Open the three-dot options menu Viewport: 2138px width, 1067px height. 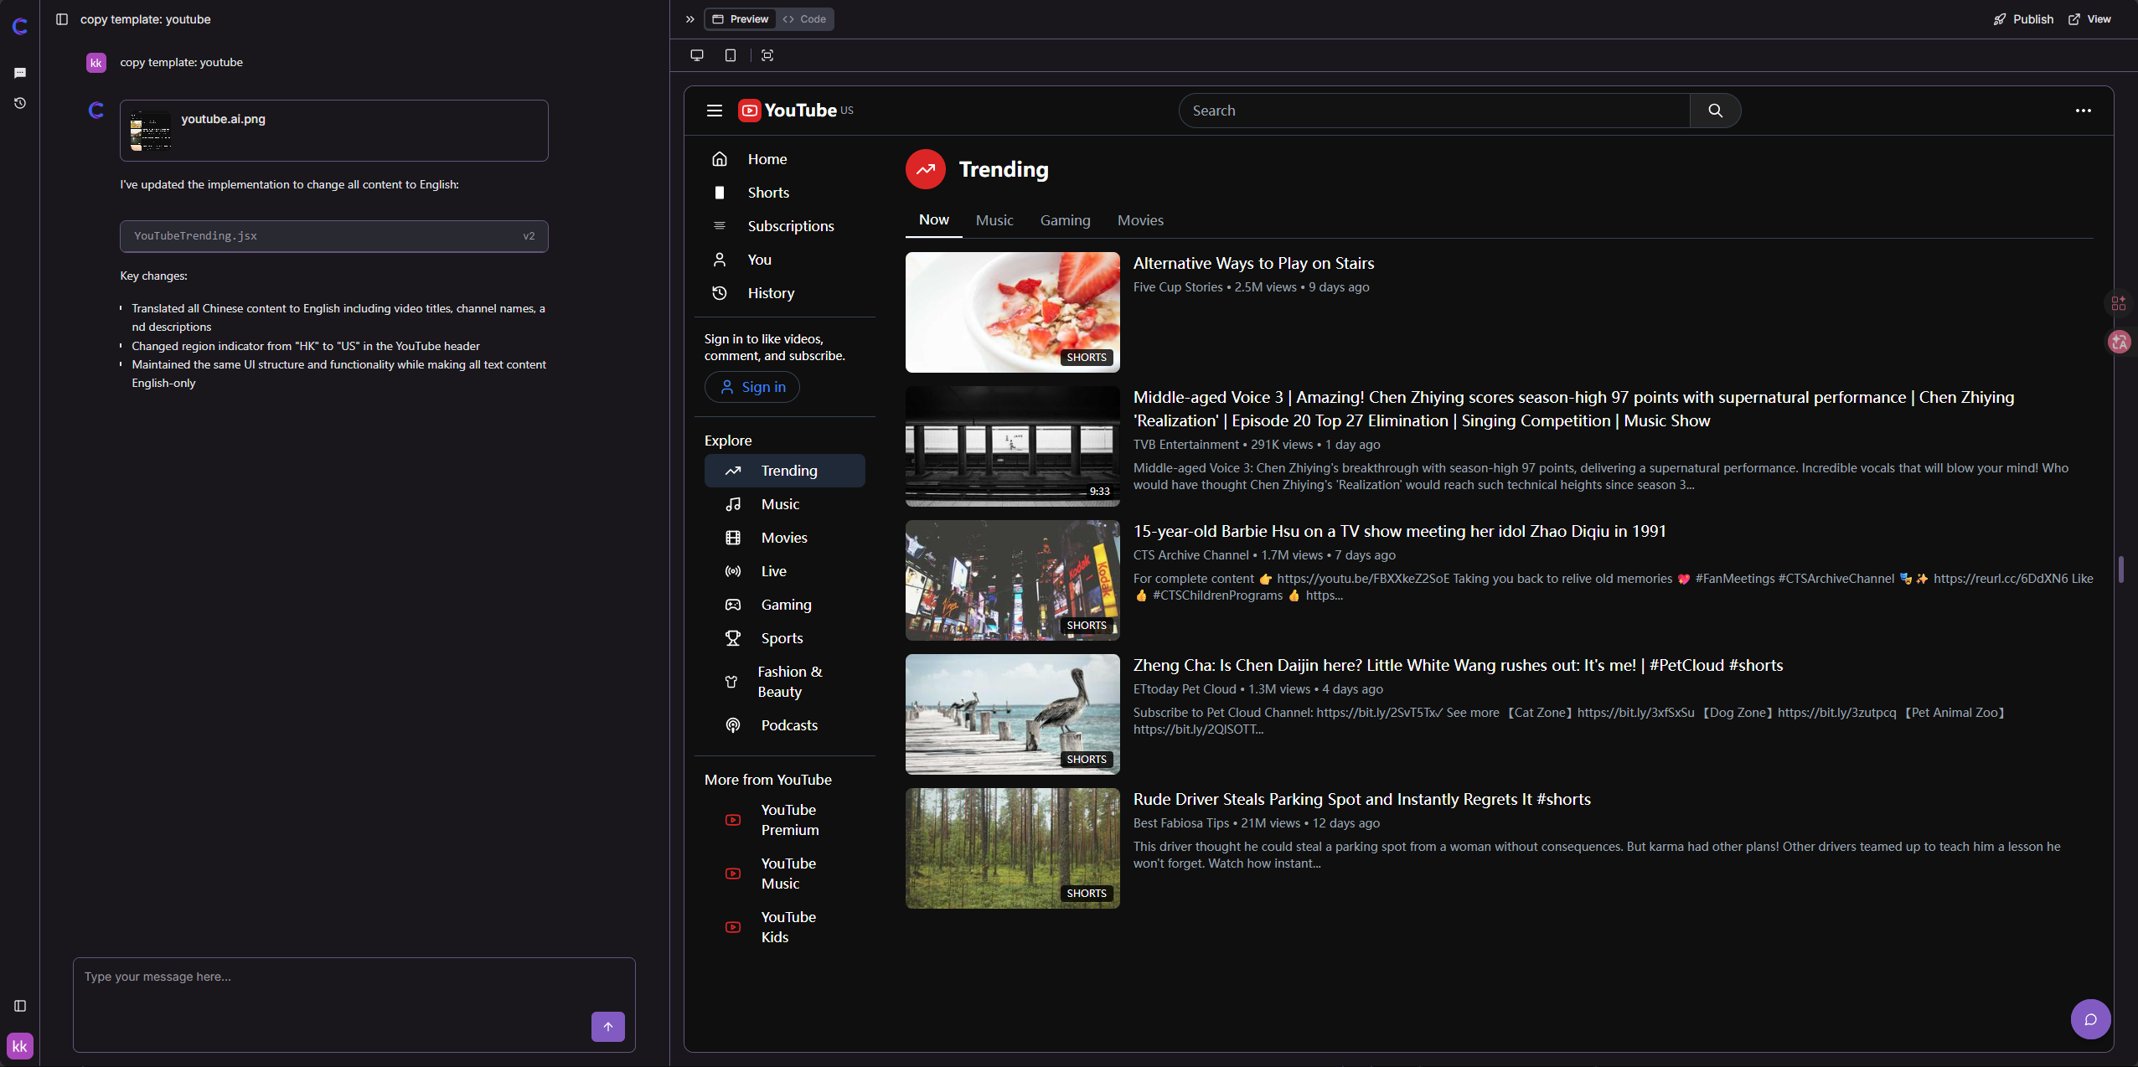(2083, 111)
